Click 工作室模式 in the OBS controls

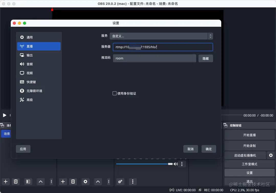click(x=249, y=164)
